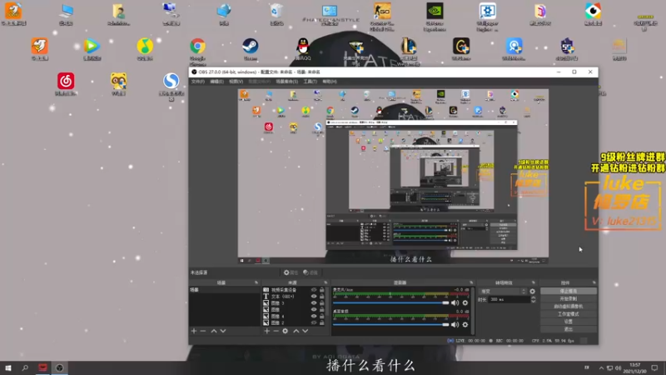Remove the selected source with the minus icon in the 来源 panel
The width and height of the screenshot is (666, 375).
[x=276, y=331]
